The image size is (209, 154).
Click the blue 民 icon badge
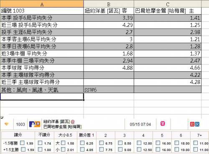click(x=197, y=124)
